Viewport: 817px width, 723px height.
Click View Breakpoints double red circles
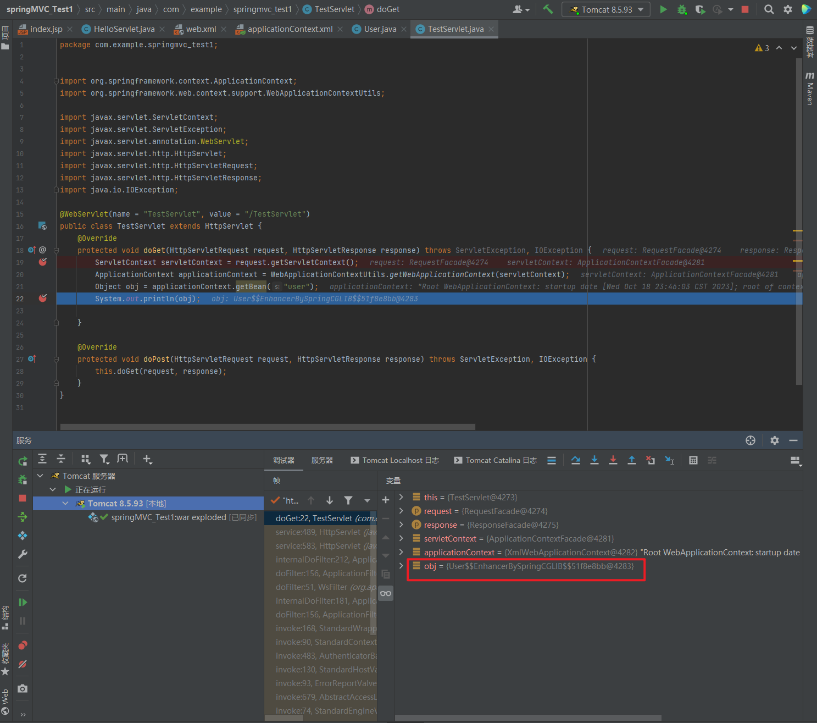(23, 645)
